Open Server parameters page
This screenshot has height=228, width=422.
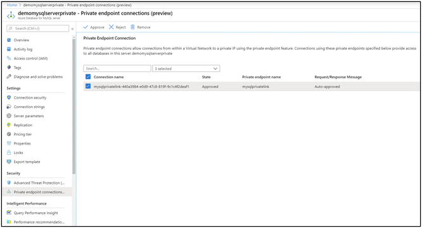point(29,116)
